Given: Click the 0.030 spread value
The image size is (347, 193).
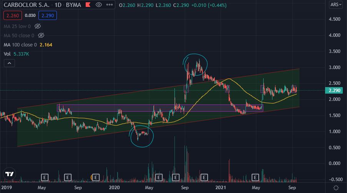Looking at the screenshot, I should pyautogui.click(x=30, y=15).
